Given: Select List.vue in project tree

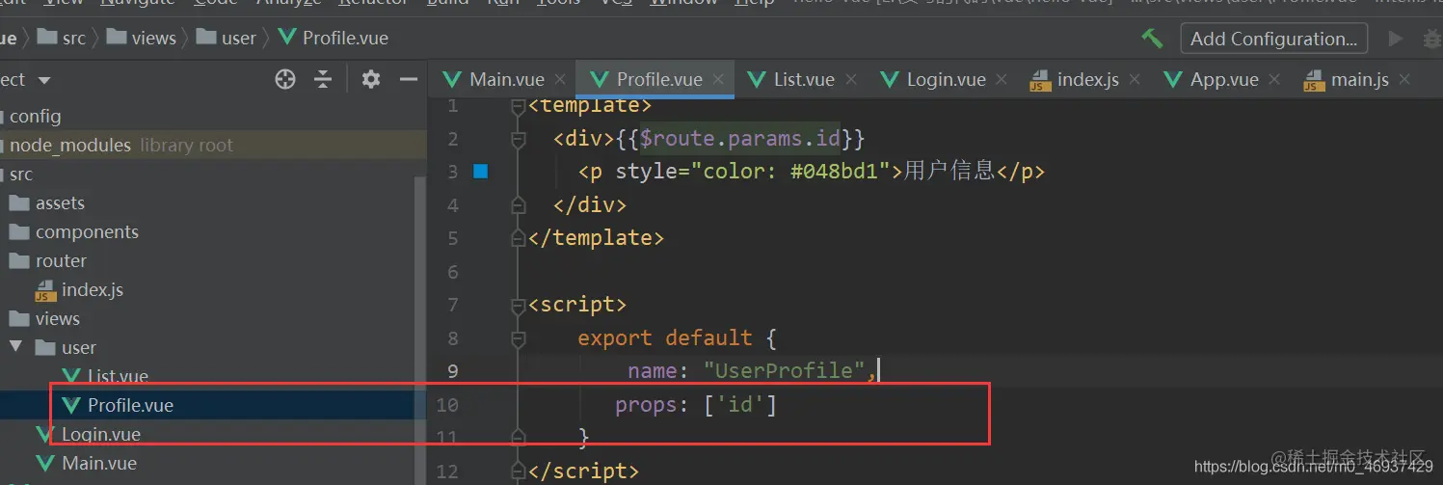Looking at the screenshot, I should click(x=105, y=376).
